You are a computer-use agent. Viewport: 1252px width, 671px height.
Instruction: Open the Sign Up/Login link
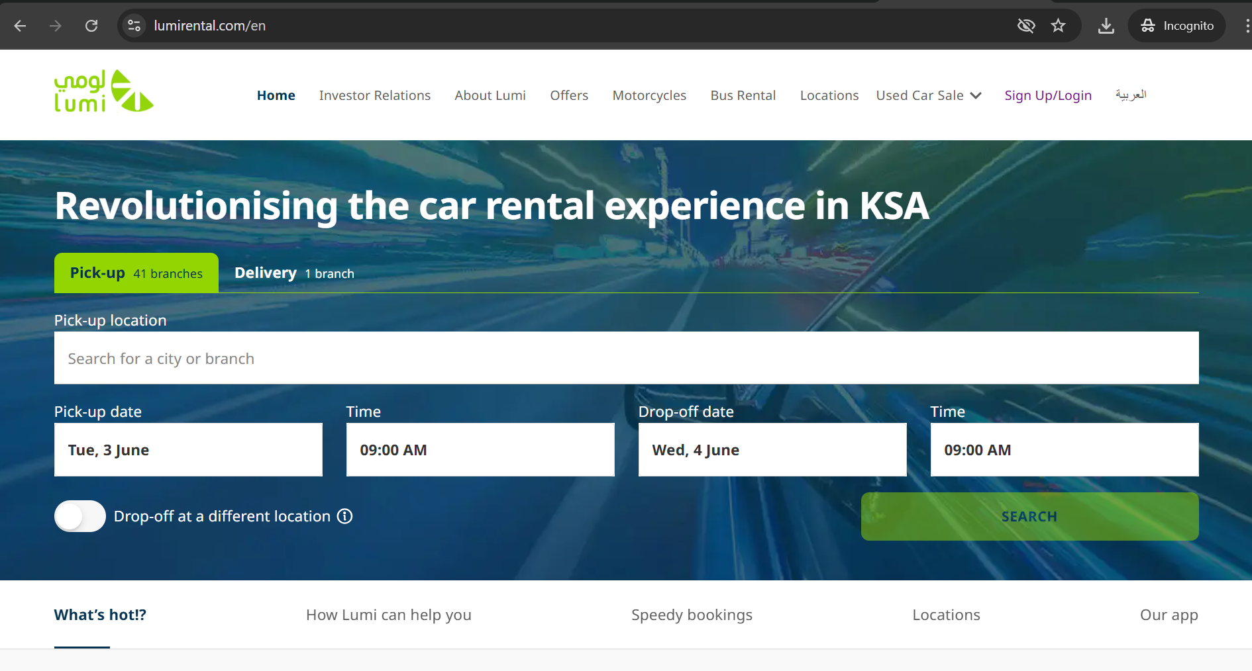tap(1048, 95)
